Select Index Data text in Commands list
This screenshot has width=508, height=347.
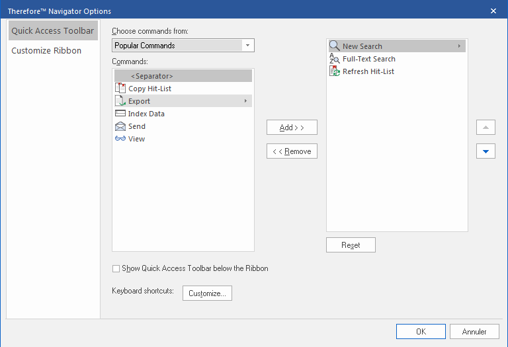pos(146,114)
